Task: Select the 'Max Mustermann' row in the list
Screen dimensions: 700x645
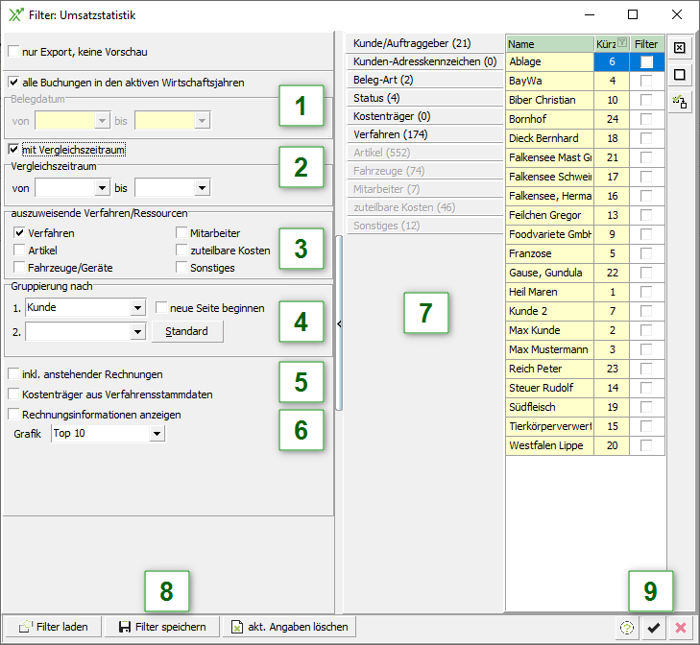Action: pos(548,349)
